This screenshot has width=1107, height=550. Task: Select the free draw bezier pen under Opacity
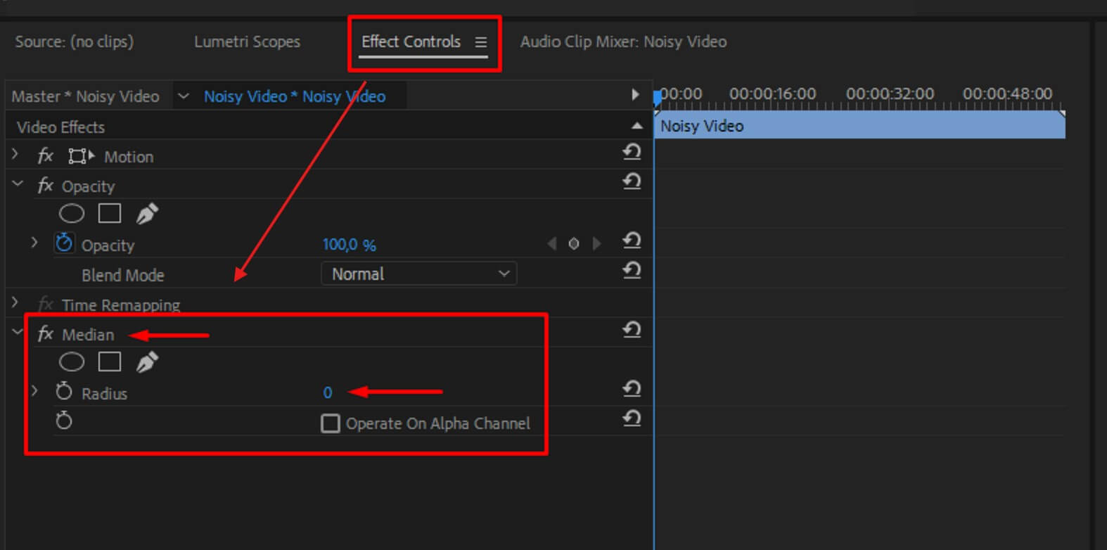point(146,213)
